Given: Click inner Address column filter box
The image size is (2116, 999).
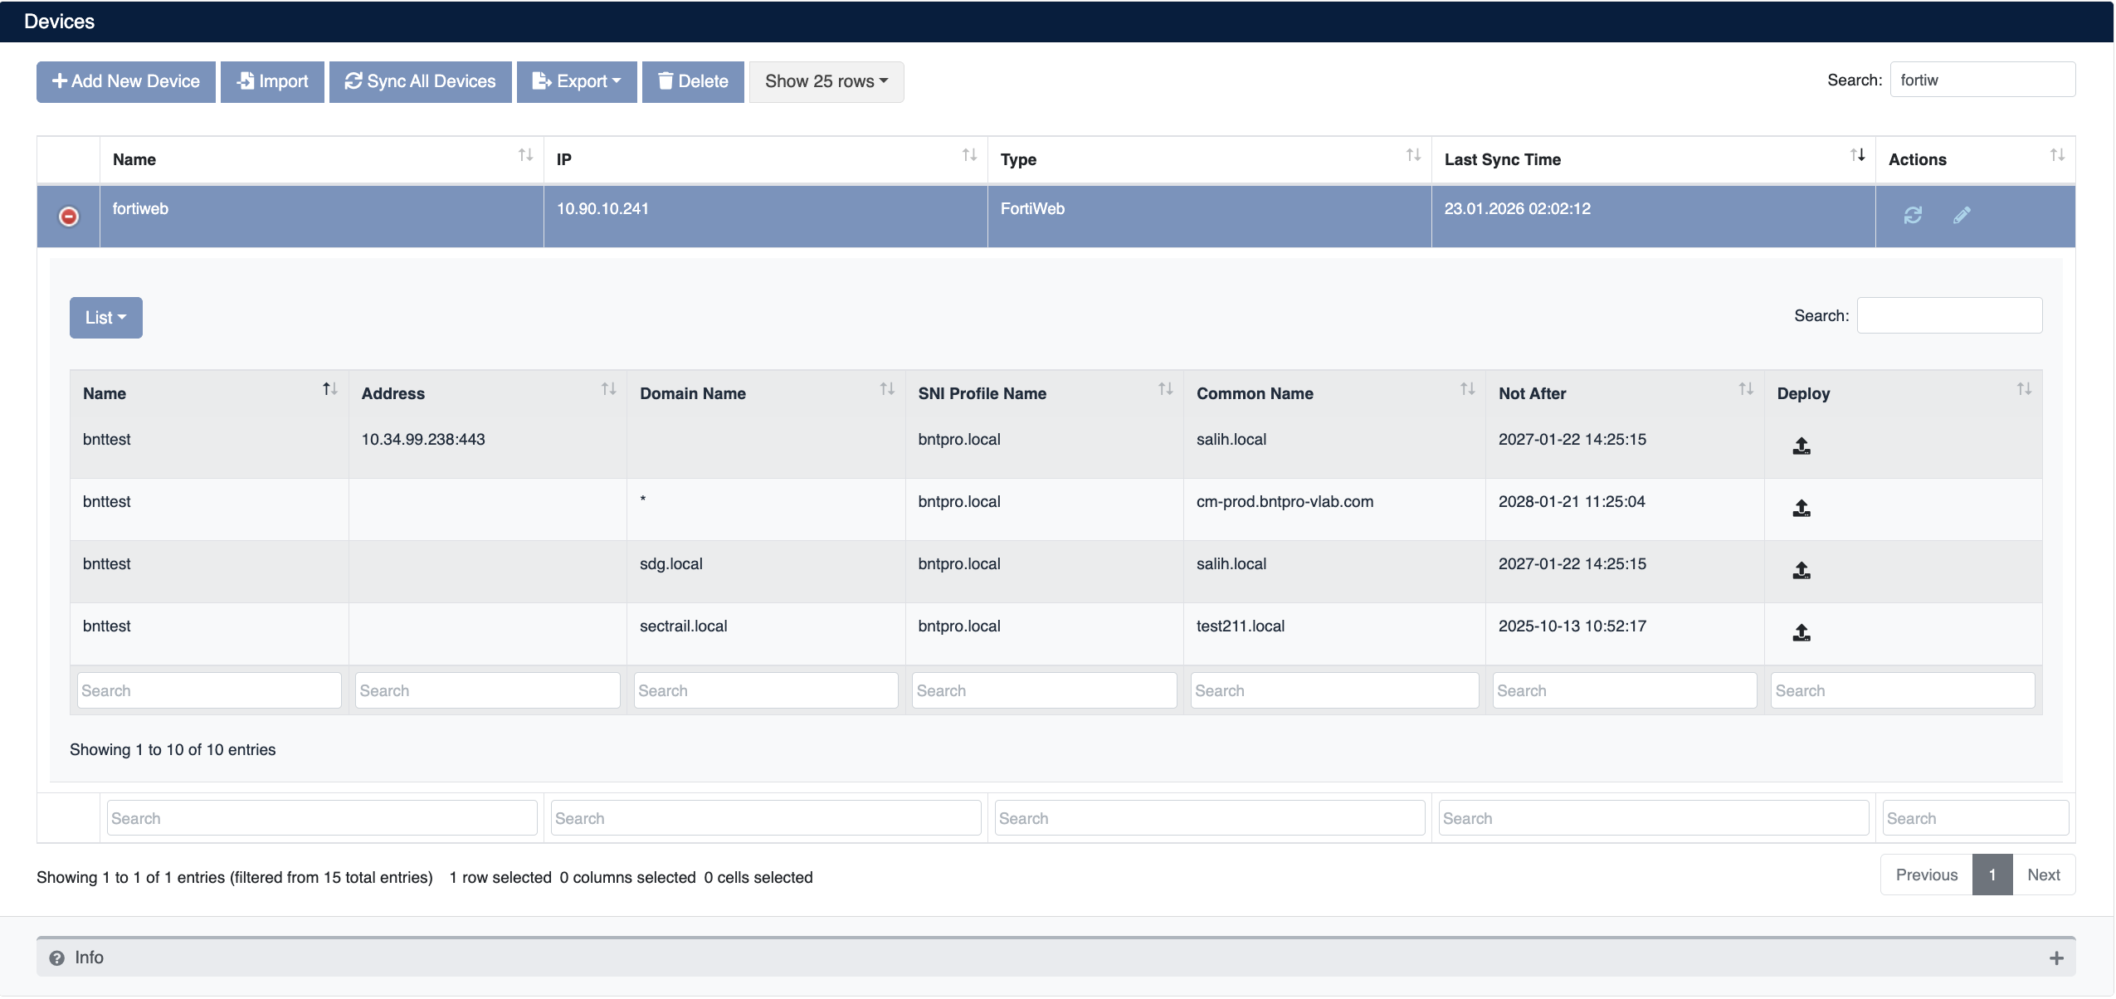Looking at the screenshot, I should coord(488,690).
